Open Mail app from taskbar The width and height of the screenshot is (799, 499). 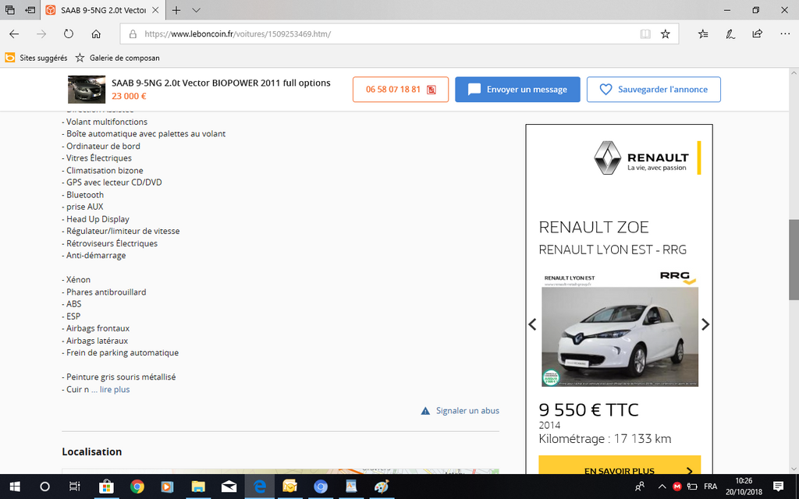tap(229, 487)
